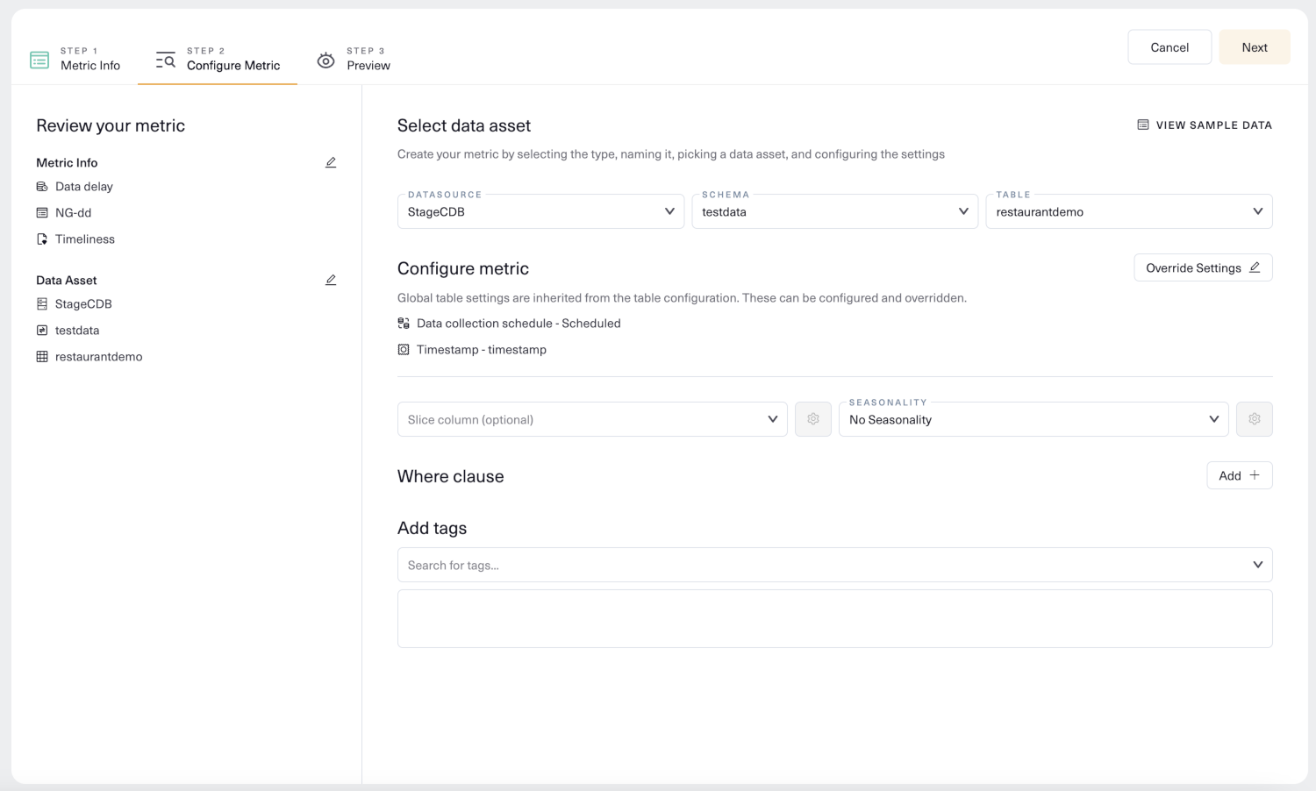Click the edit pencil beside Data Asset
This screenshot has height=791, width=1316.
pyautogui.click(x=331, y=280)
